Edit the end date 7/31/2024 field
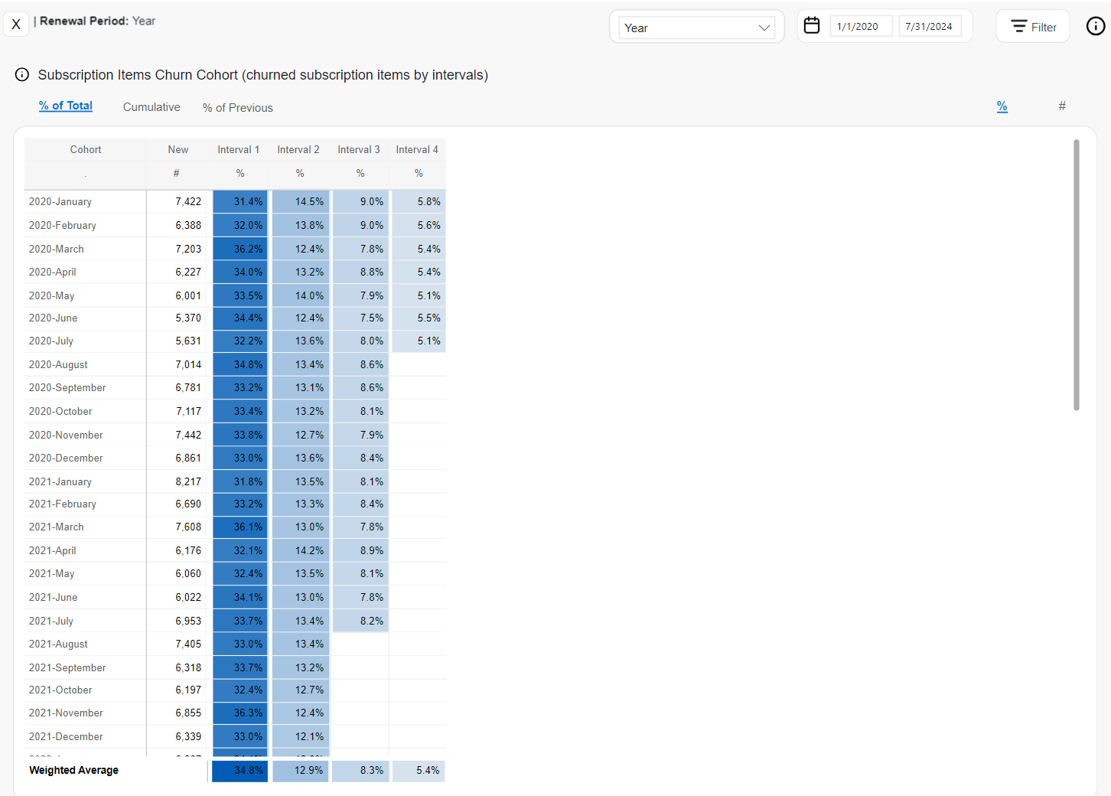The height and width of the screenshot is (796, 1111). (x=930, y=27)
